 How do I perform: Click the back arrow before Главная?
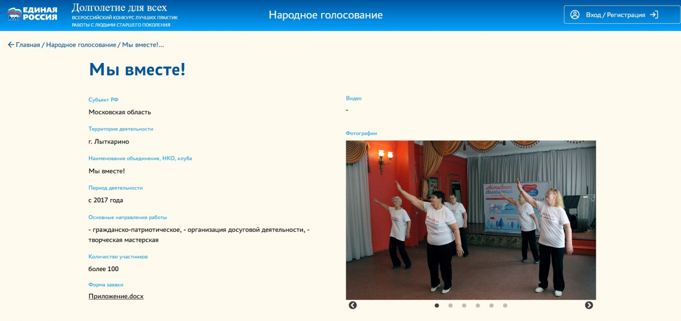coord(11,45)
